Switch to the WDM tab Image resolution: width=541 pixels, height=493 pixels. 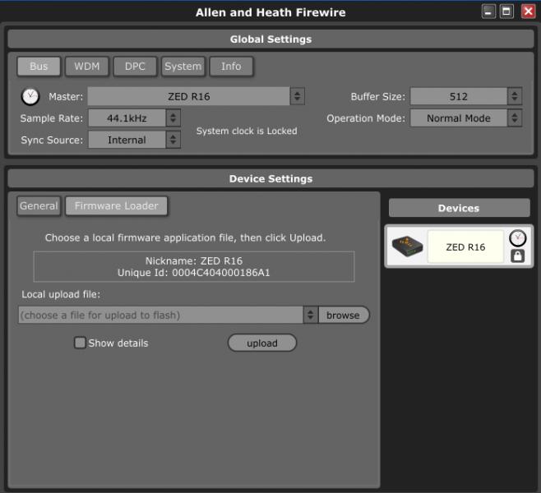87,67
